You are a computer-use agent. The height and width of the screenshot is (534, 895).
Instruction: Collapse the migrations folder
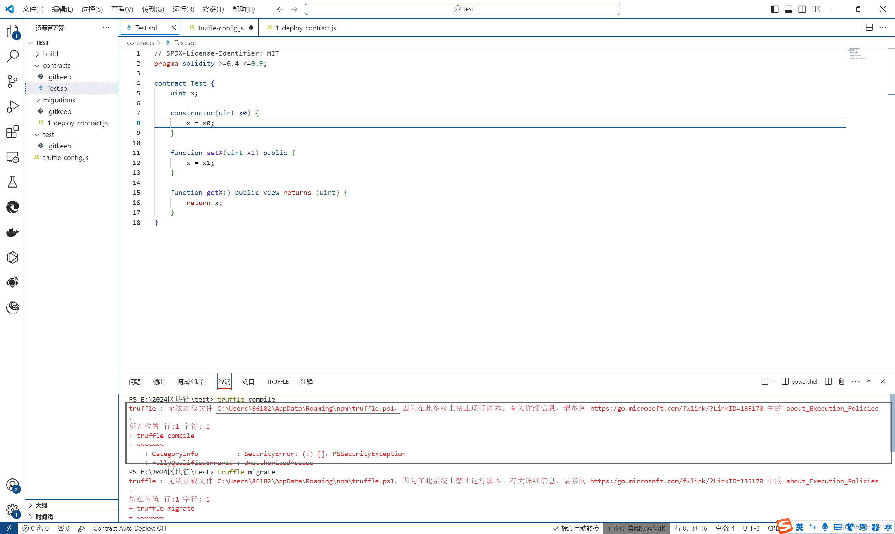[x=59, y=100]
